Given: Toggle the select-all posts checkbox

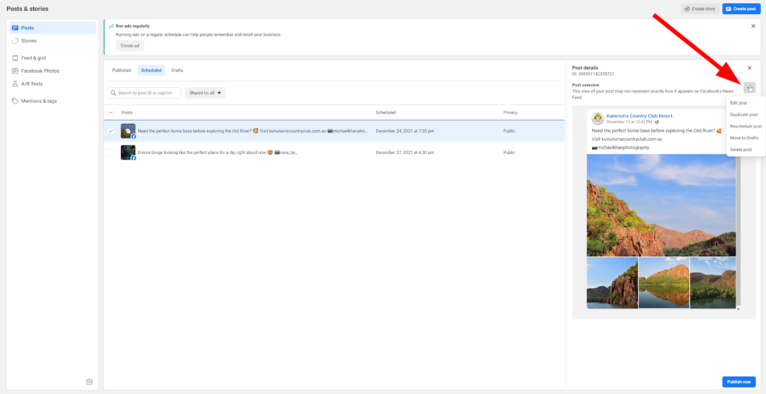Looking at the screenshot, I should tap(111, 113).
